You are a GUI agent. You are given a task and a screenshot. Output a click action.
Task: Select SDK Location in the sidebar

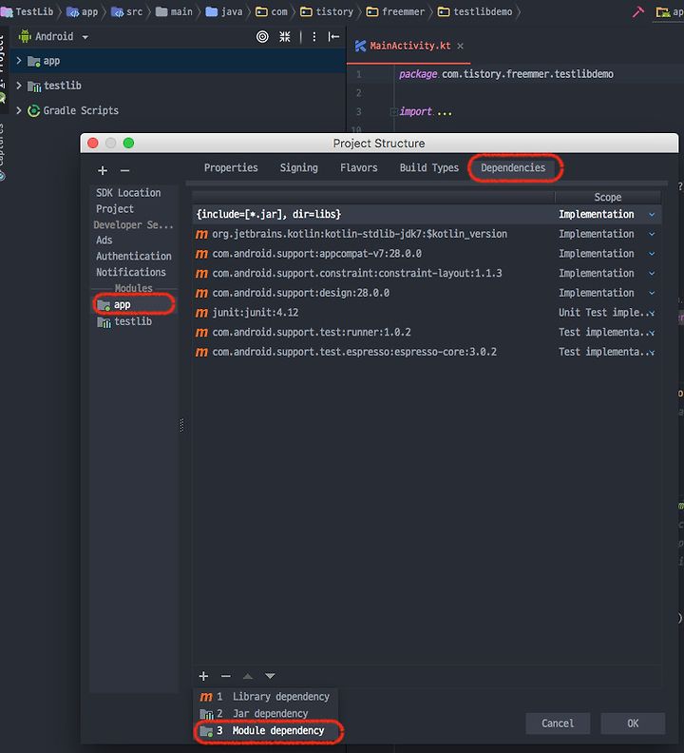(128, 193)
